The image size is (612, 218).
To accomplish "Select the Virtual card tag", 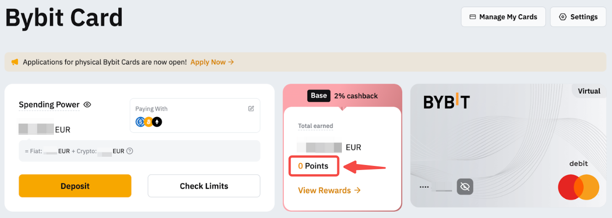I will point(589,91).
